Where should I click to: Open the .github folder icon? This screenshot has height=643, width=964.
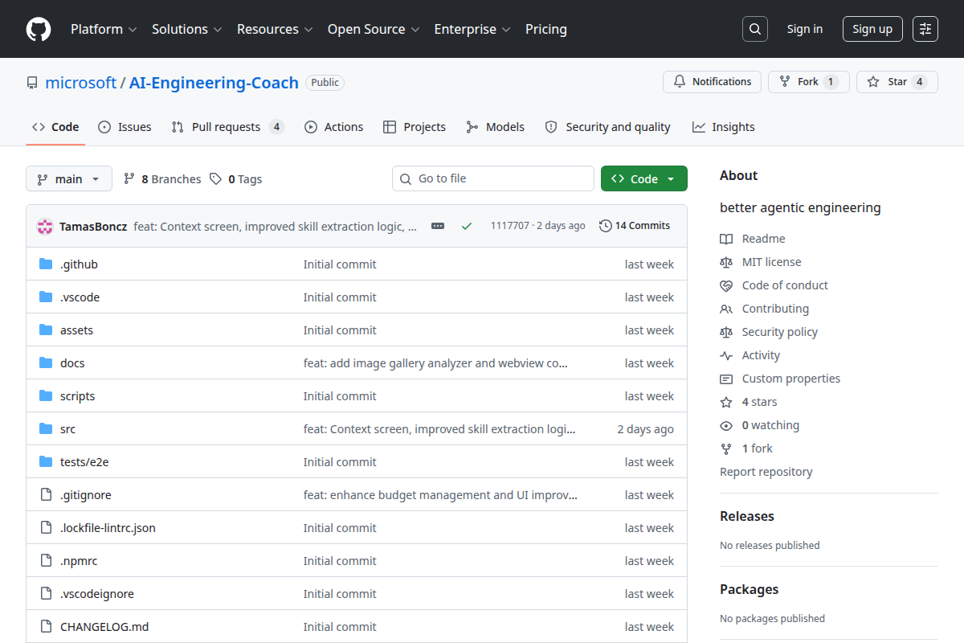point(46,264)
